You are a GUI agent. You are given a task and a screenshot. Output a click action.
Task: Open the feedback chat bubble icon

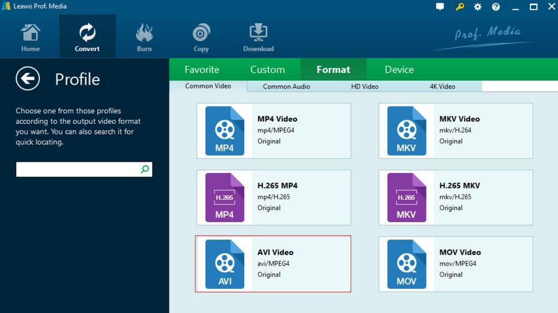pos(440,7)
